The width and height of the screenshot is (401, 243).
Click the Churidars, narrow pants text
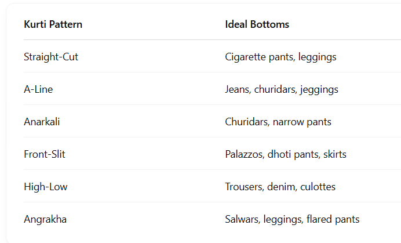[x=278, y=122]
